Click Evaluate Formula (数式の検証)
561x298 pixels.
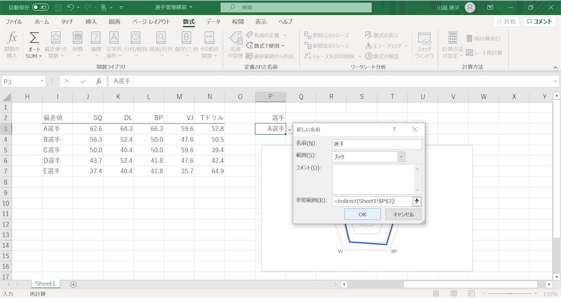(x=382, y=56)
